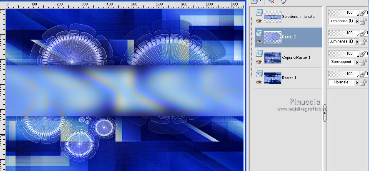Click the 'Raster 2' layer name

coord(289,37)
